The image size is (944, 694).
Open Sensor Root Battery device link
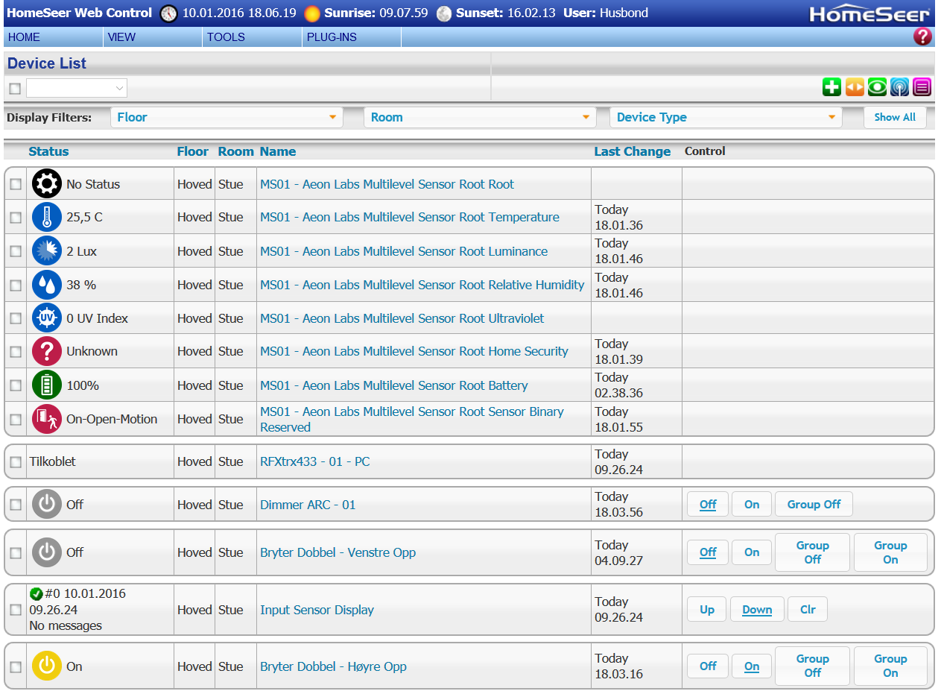tap(393, 385)
